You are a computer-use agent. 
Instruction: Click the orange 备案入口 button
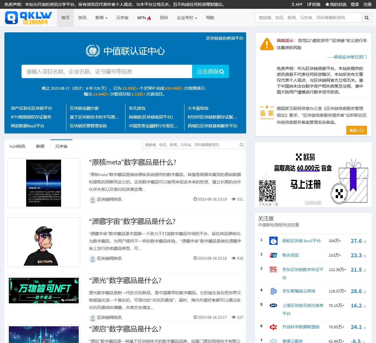pyautogui.click(x=356, y=130)
